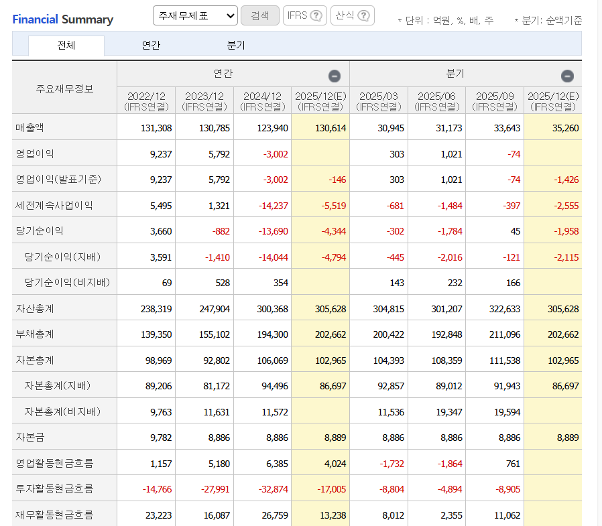Image resolution: width=602 pixels, height=526 pixels.
Task: Collapse the 연간 column group minus icon
Action: [x=335, y=76]
